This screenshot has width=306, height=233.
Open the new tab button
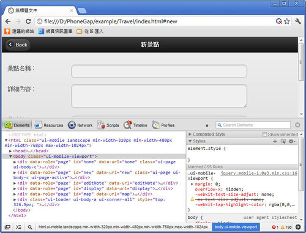coord(82,10)
